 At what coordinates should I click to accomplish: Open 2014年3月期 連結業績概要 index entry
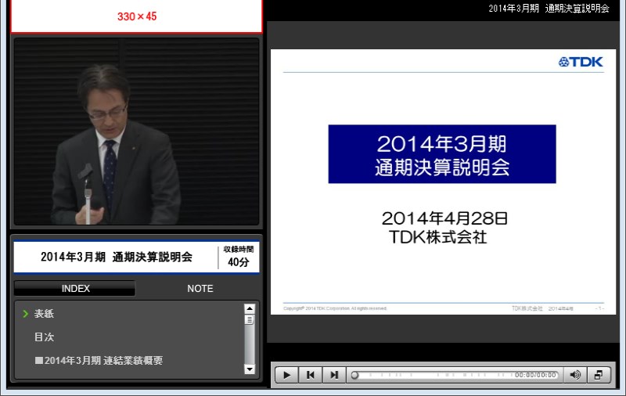click(99, 361)
